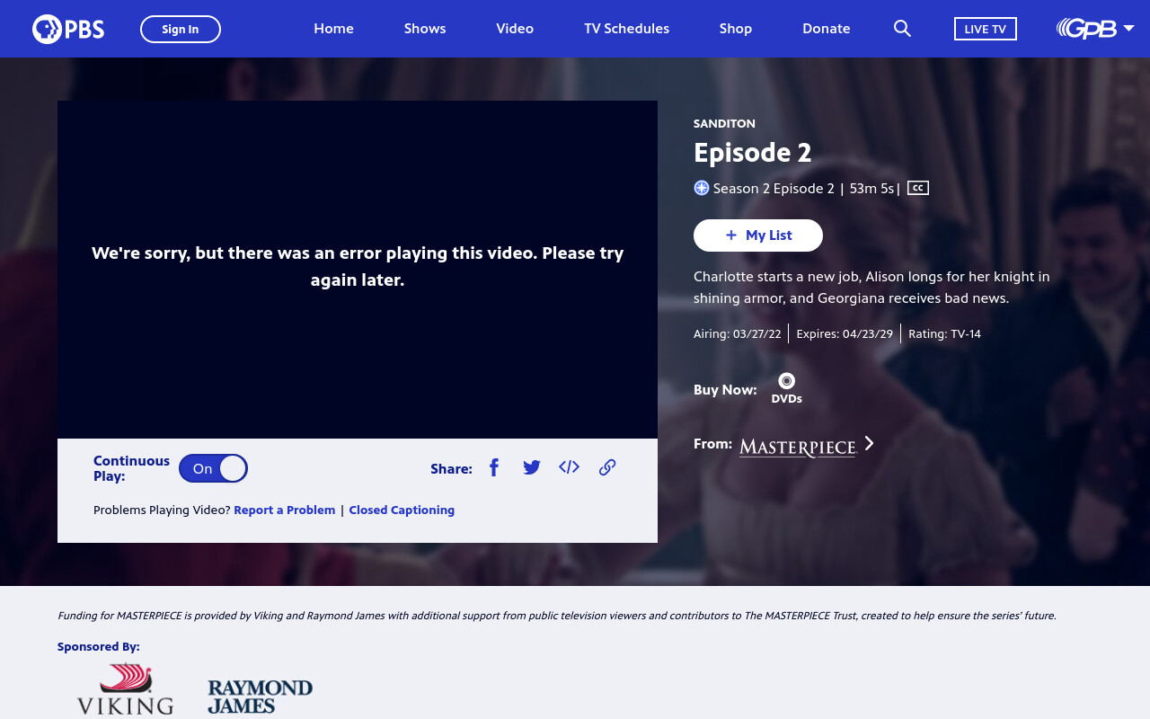Click the Sign In button
Image resolution: width=1150 pixels, height=719 pixels.
[x=181, y=29]
